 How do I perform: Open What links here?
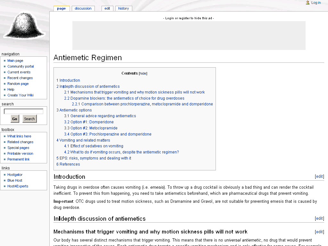[19, 136]
